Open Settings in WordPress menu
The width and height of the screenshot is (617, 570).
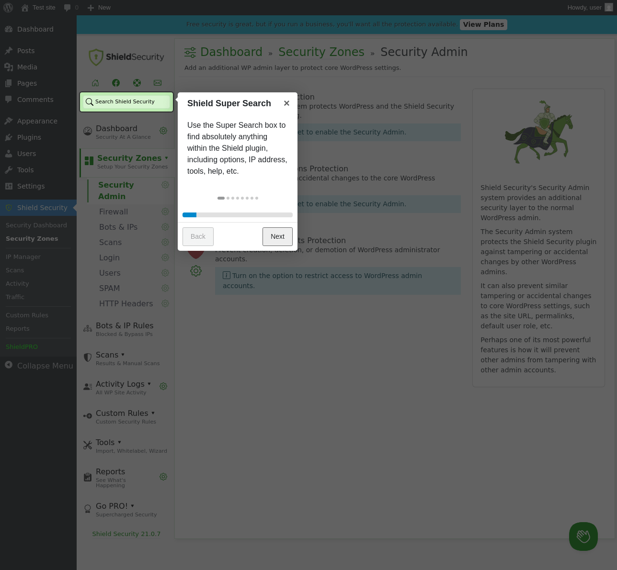point(38,186)
